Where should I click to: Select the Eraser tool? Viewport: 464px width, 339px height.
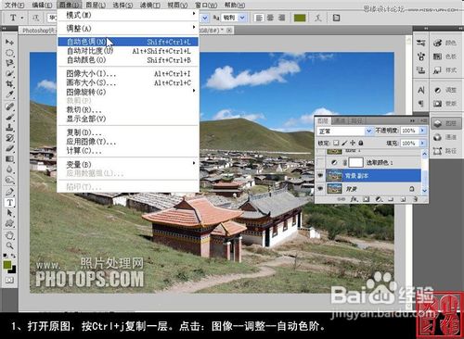(9, 148)
